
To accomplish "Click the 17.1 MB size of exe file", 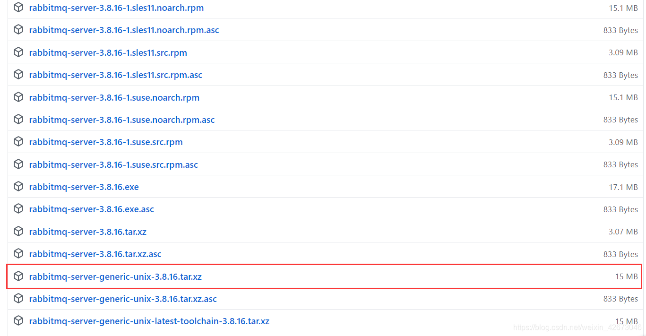I will pyautogui.click(x=623, y=187).
